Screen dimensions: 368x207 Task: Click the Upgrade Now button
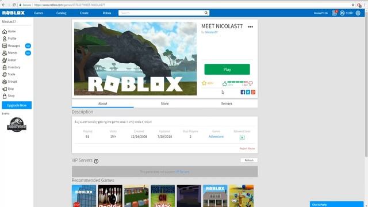(x=17, y=105)
